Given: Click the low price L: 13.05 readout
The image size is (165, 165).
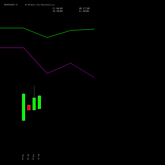Looking at the screenshot, I should [x=84, y=11].
